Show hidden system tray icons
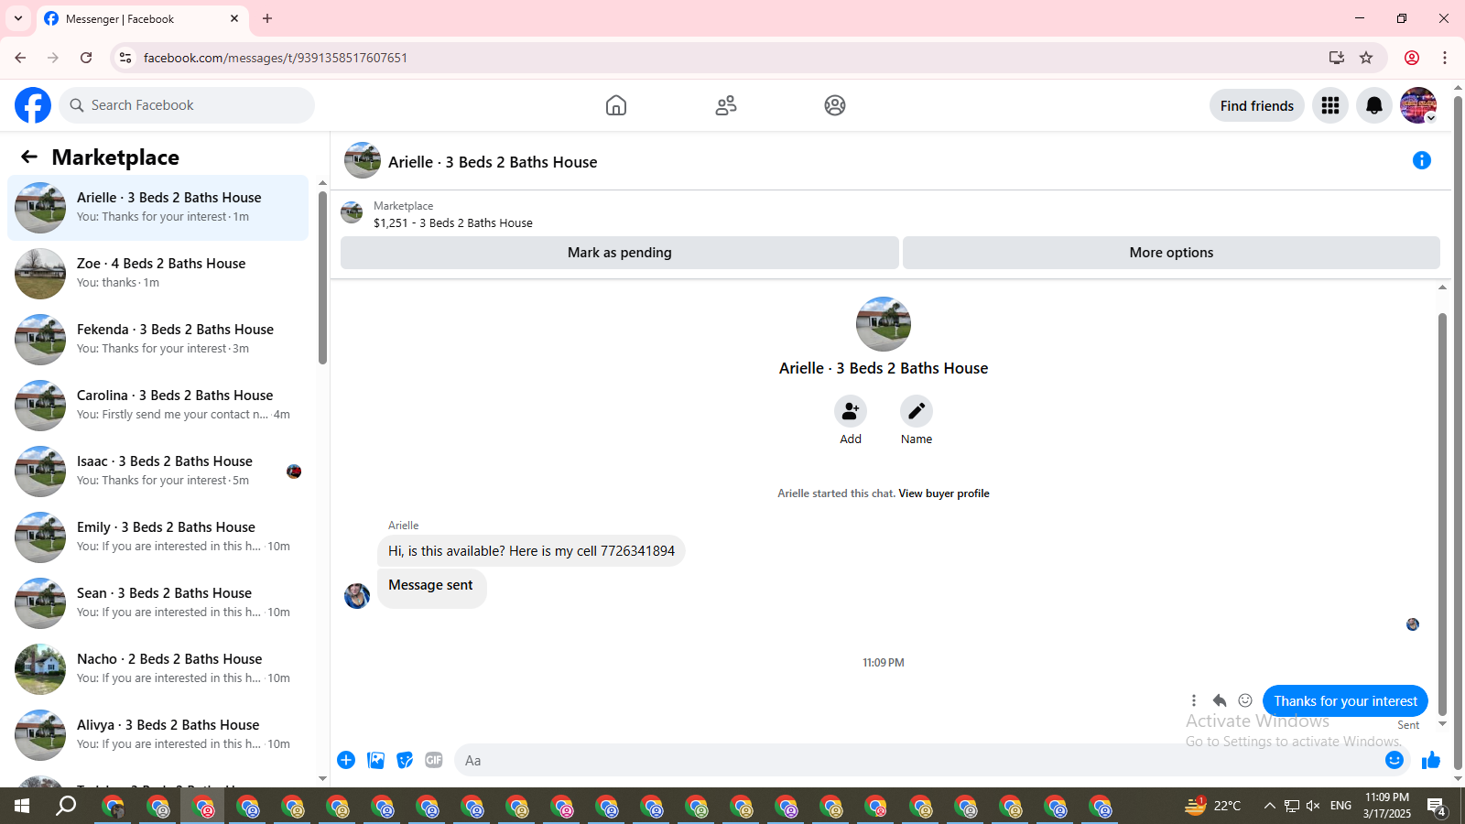 pyautogui.click(x=1269, y=806)
